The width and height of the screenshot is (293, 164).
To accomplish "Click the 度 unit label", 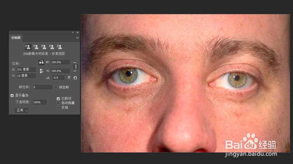I will point(69,78).
